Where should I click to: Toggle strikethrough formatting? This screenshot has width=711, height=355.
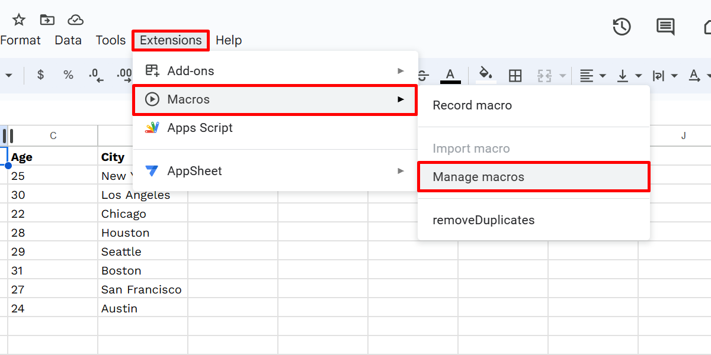click(422, 75)
